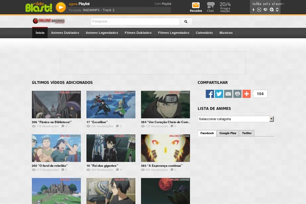Switch to the Google Plus social tab
This screenshot has width=306, height=204.
(x=227, y=133)
